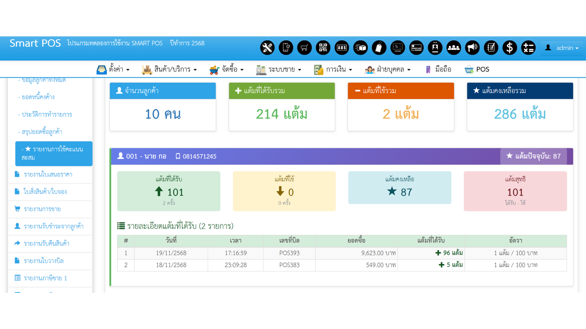Open รายงานการขาย in the sidebar
This screenshot has width=586, height=329.
tap(42, 209)
